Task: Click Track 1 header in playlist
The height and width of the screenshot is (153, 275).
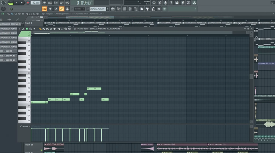Action: tap(29, 23)
